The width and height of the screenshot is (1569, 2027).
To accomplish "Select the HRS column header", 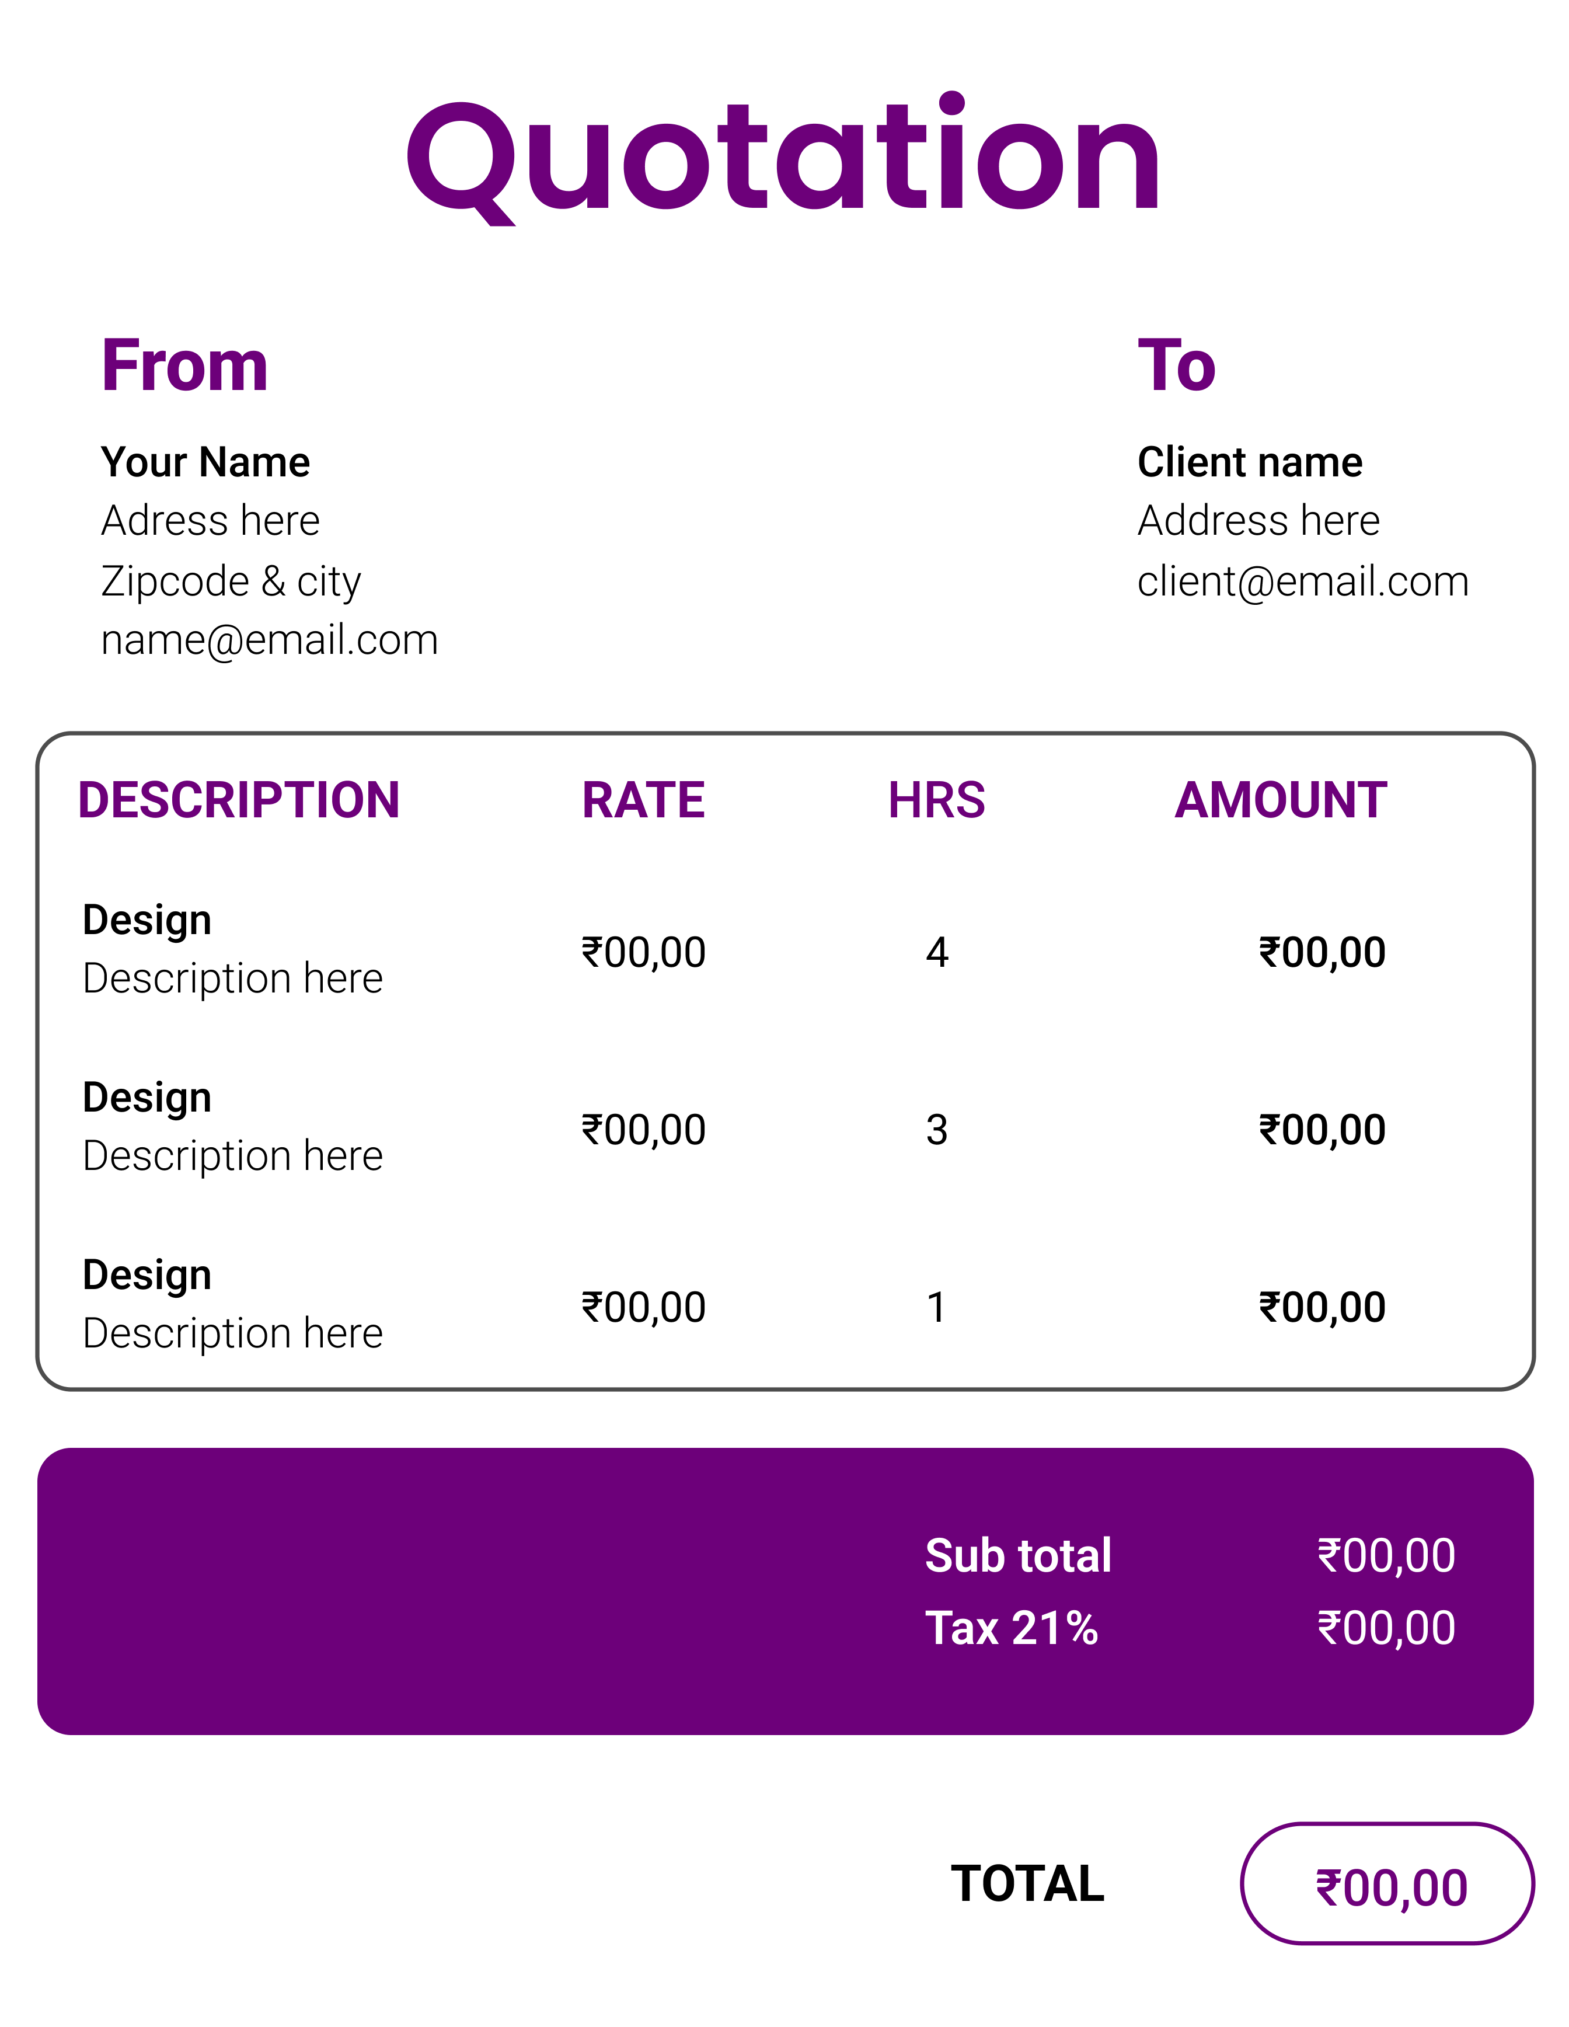I will click(936, 800).
